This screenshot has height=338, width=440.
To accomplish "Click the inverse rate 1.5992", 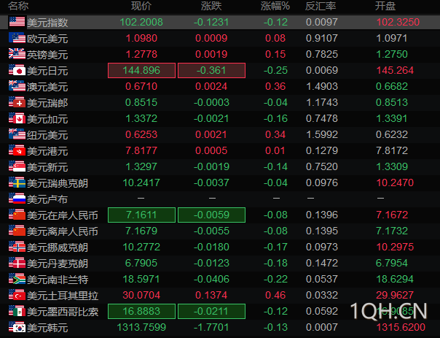I will click(x=322, y=134).
